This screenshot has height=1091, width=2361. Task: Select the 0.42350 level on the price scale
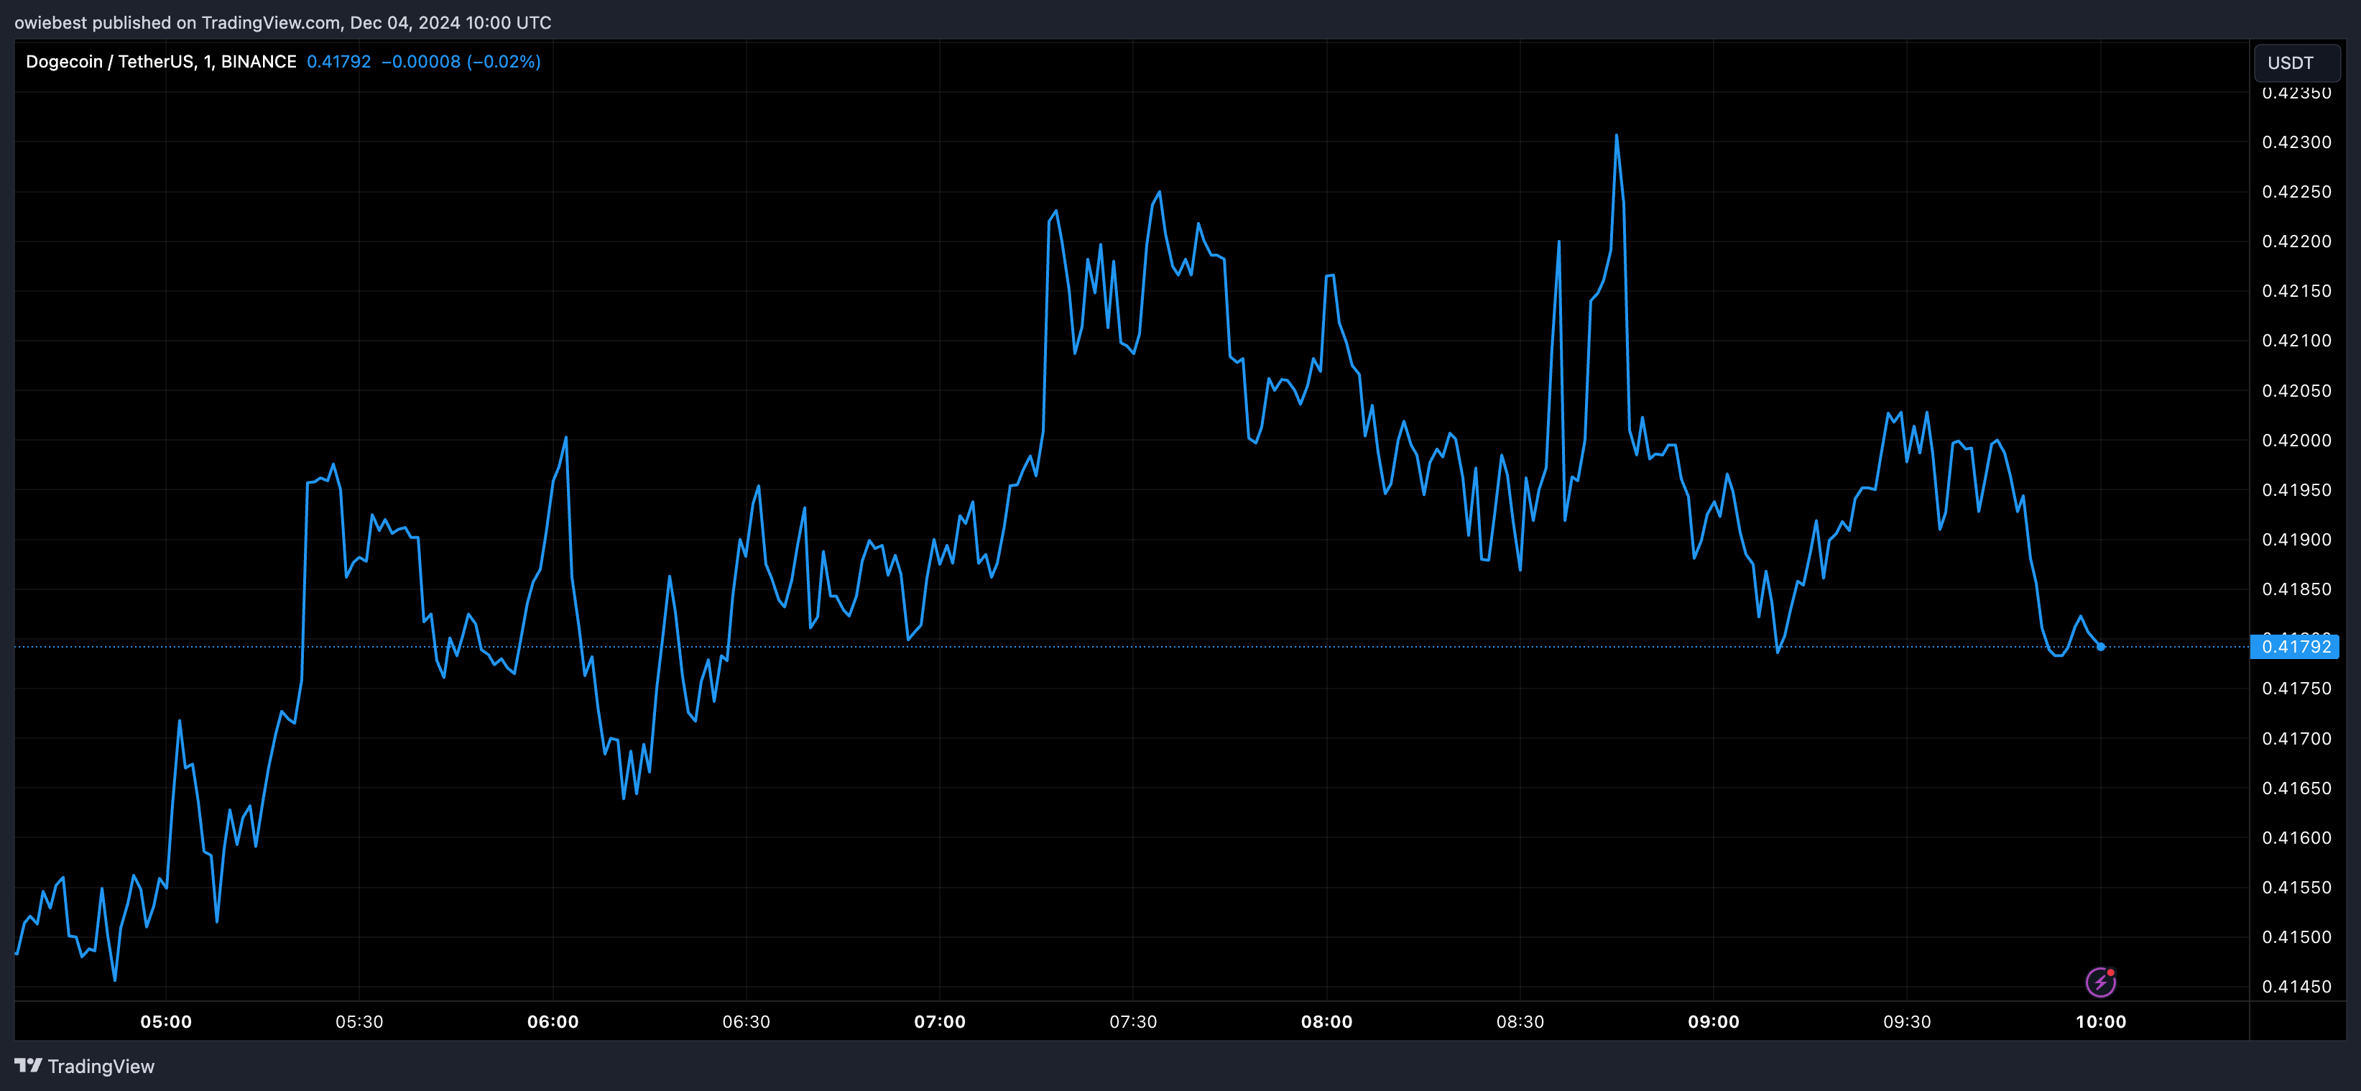[x=2296, y=92]
